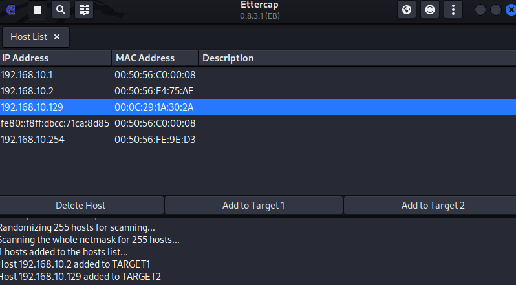516x285 pixels.
Task: Click the stop MITM circle icon
Action: (x=429, y=10)
